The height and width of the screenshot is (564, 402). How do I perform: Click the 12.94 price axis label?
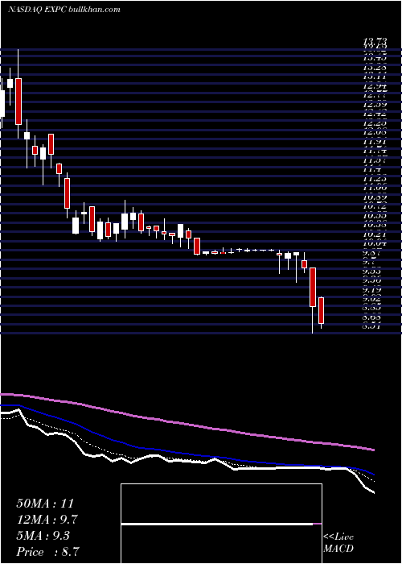click(x=375, y=86)
